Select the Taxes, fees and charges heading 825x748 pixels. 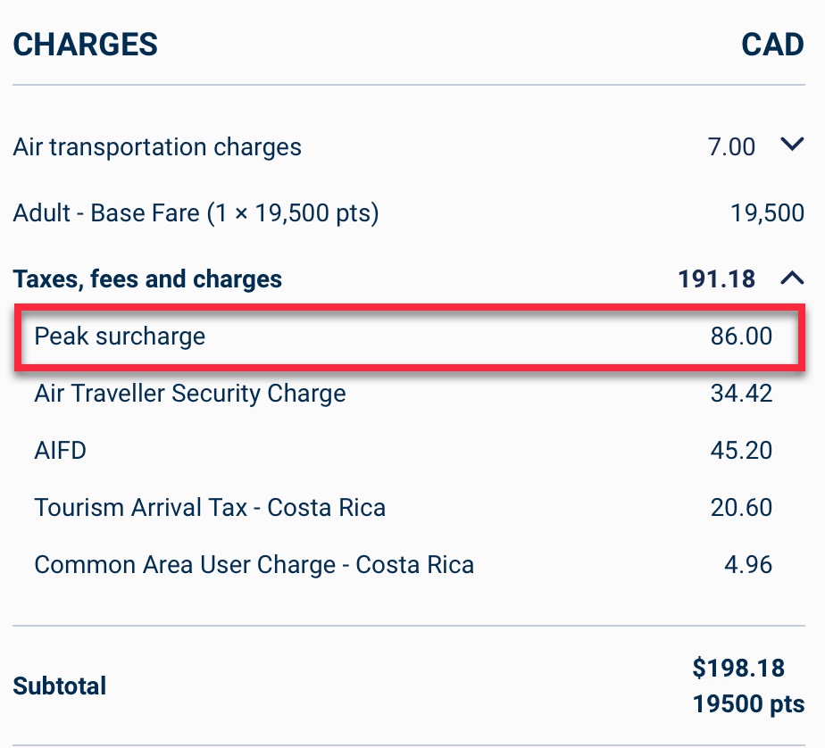pos(147,279)
